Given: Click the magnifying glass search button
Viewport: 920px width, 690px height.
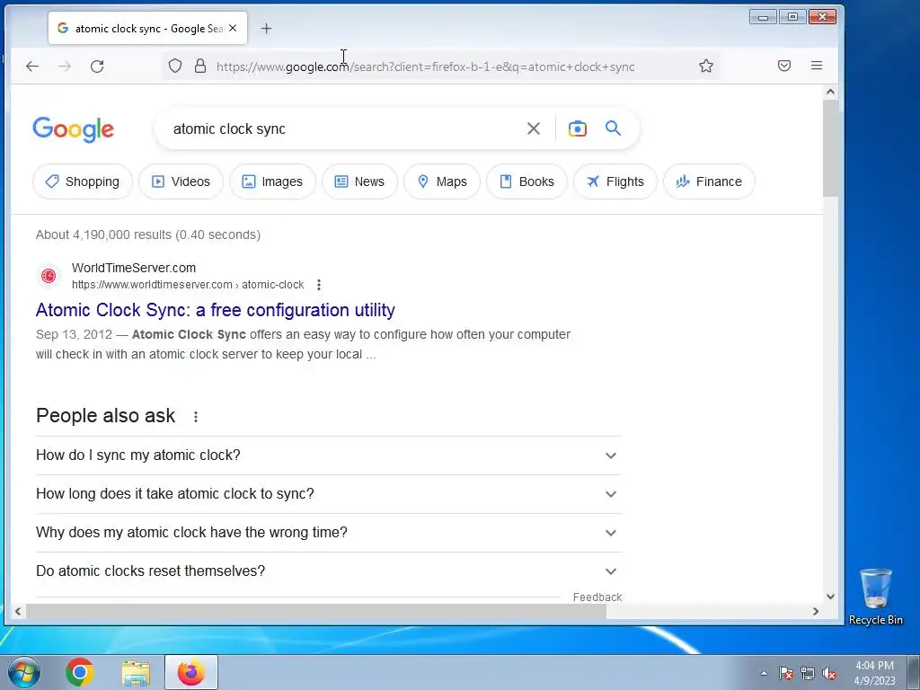Looking at the screenshot, I should (613, 128).
